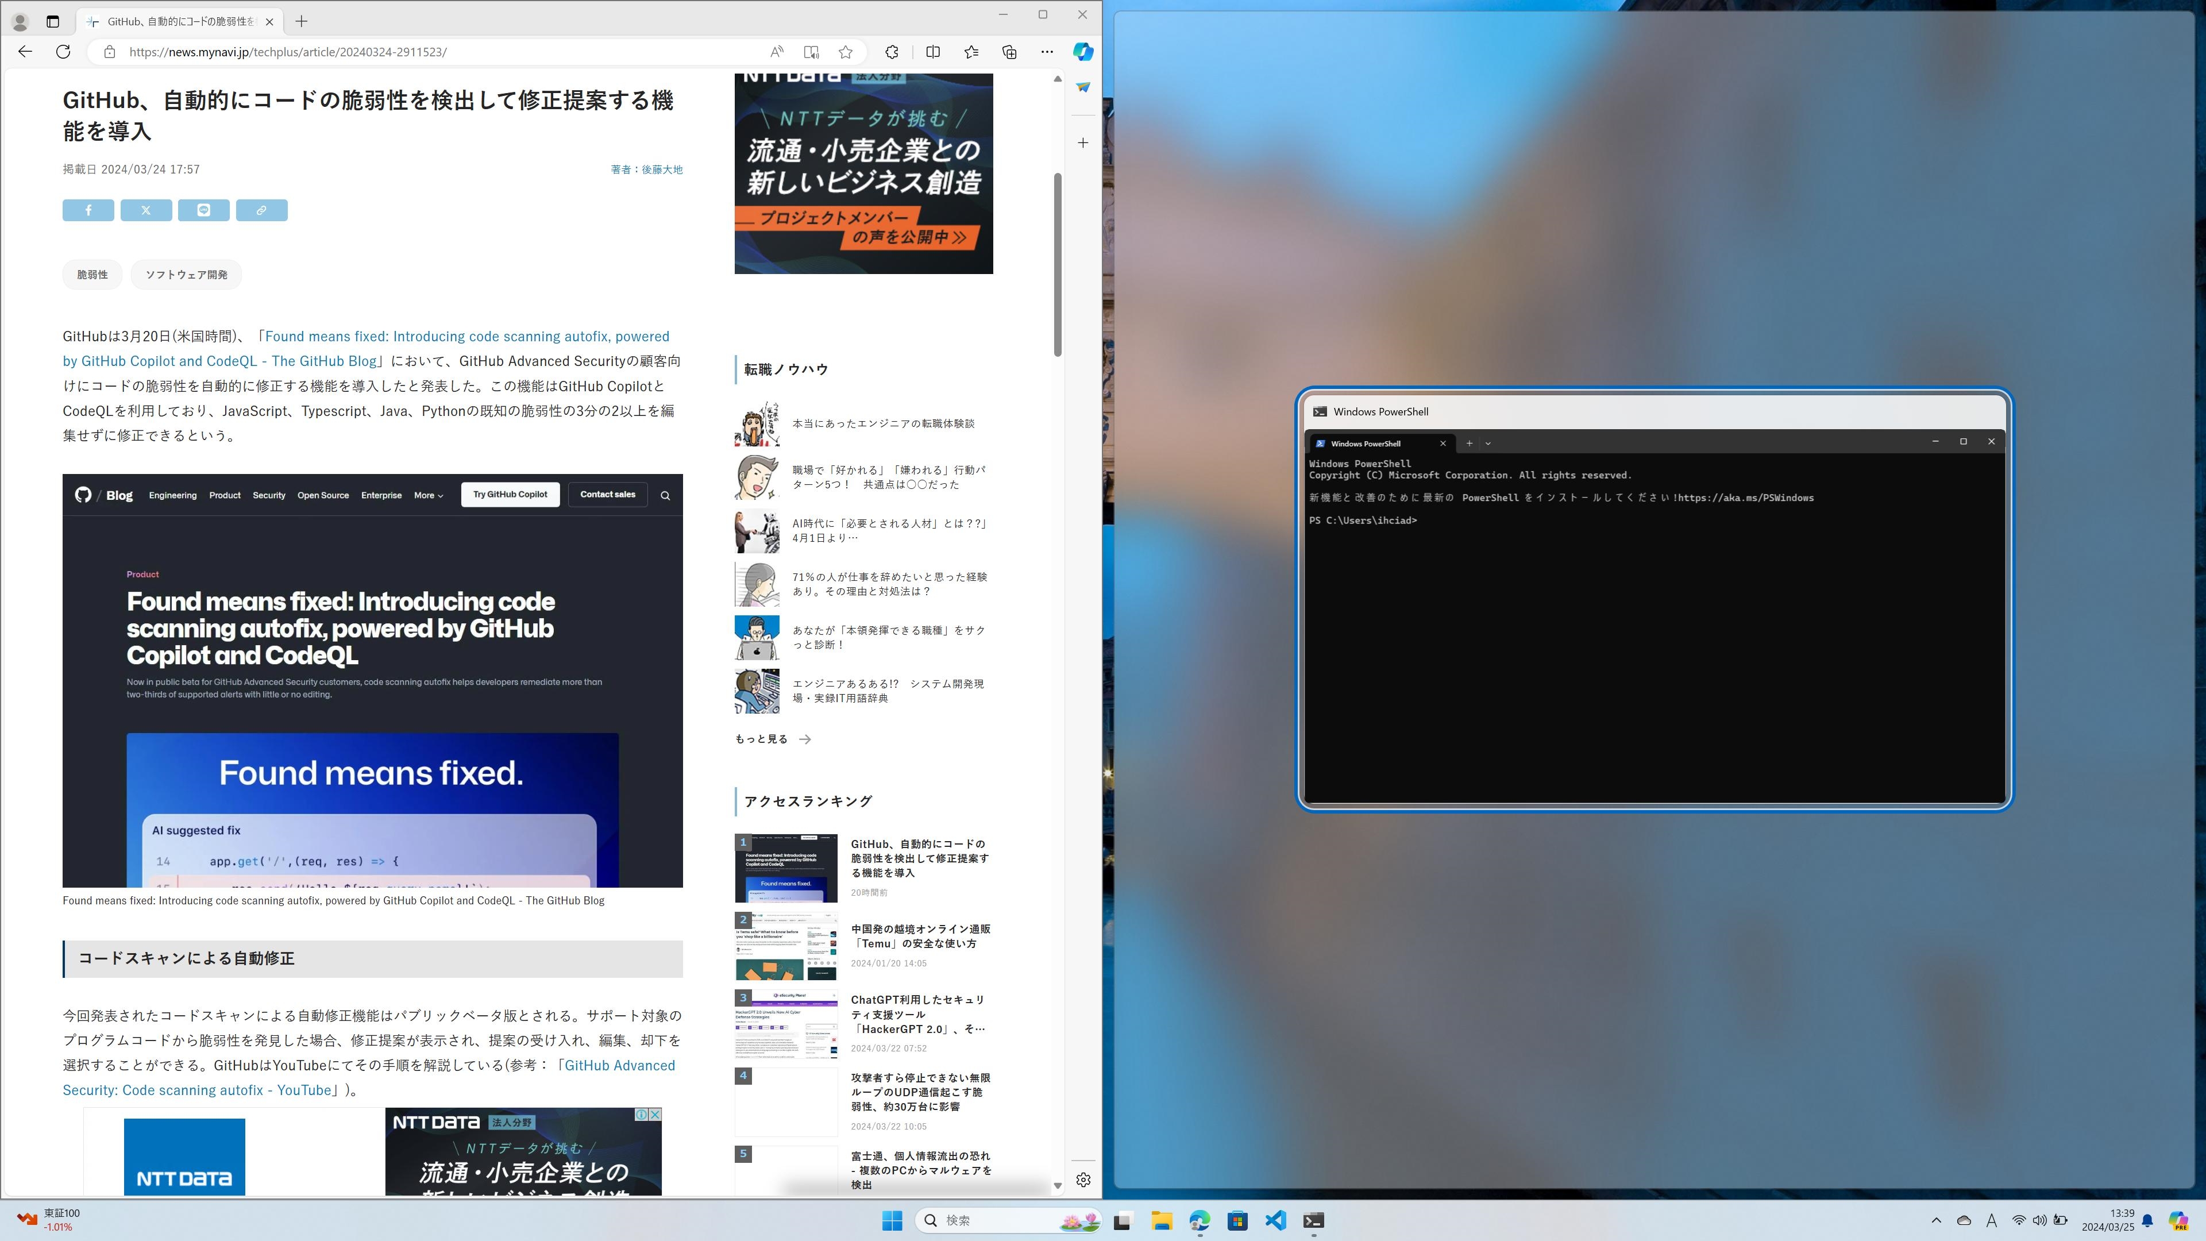
Task: Open new tab in PowerShell terminal
Action: pyautogui.click(x=1469, y=443)
